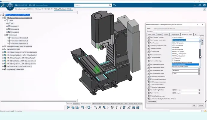Click in the top Search field
The image size is (207, 120).
point(91,5)
